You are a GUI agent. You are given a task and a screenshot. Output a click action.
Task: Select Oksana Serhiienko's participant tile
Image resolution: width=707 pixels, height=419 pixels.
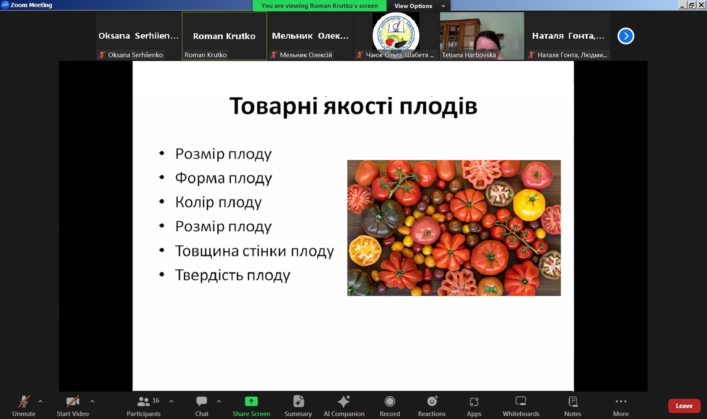[139, 36]
